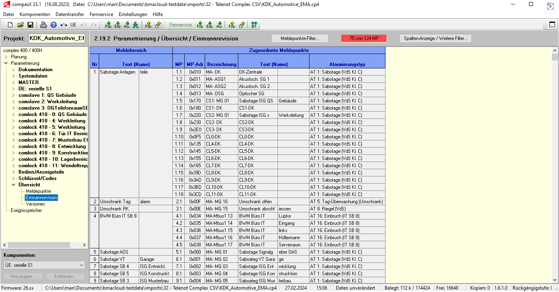The width and height of the screenshot is (559, 292).
Task: Click Spalten-Anzeige / Weitere Filter... button
Action: 436,38
